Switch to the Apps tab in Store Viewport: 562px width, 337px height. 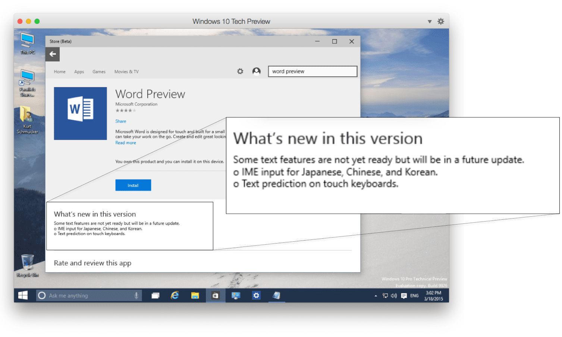[79, 71]
